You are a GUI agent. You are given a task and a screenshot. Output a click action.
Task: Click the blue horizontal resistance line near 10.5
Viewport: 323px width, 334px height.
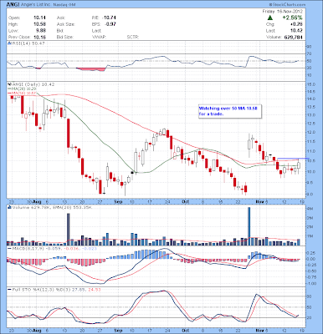294,159
